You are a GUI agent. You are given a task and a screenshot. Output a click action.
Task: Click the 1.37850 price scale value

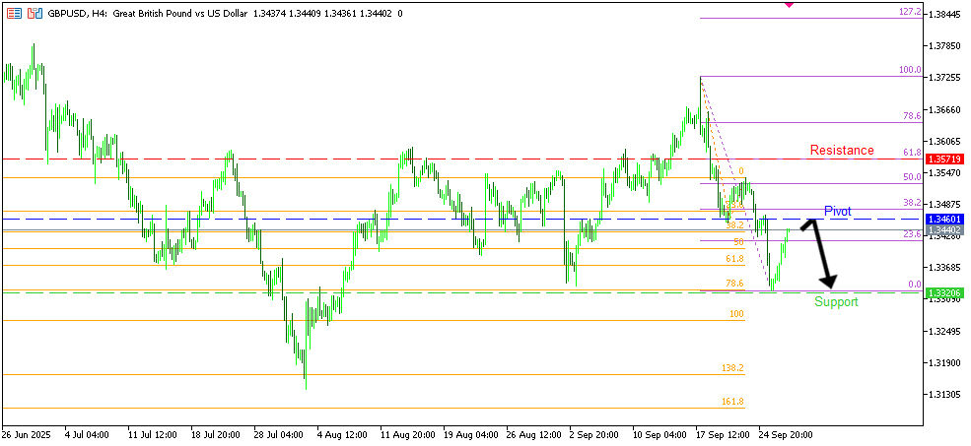945,45
